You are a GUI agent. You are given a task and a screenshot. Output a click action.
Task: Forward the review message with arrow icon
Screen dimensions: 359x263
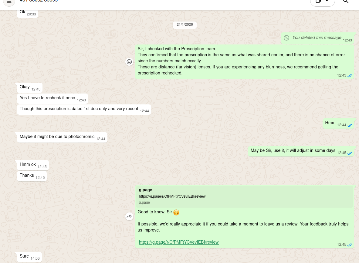click(x=129, y=216)
